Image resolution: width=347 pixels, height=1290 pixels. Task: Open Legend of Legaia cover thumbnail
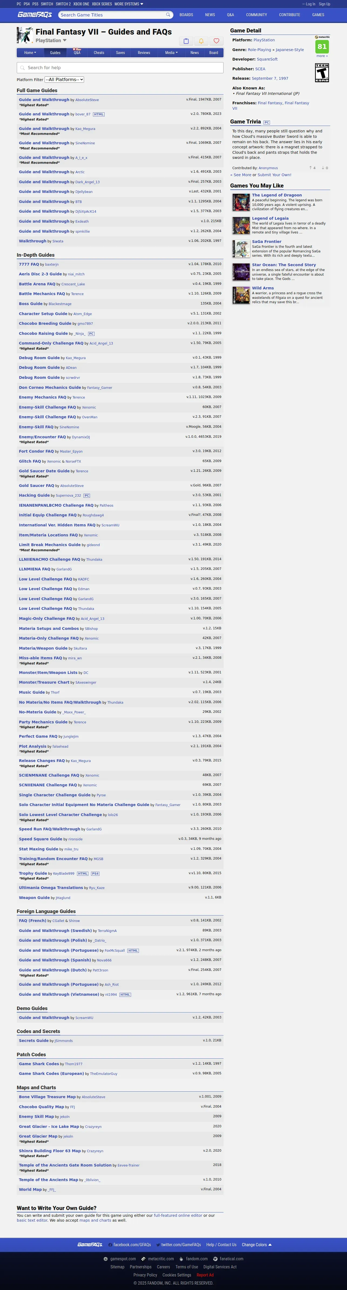[x=241, y=226]
